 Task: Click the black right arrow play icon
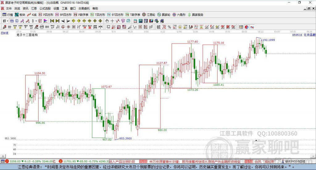click(68, 21)
